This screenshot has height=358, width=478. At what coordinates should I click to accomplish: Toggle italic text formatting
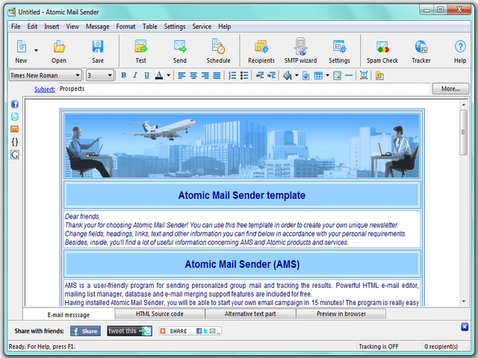tap(135, 75)
